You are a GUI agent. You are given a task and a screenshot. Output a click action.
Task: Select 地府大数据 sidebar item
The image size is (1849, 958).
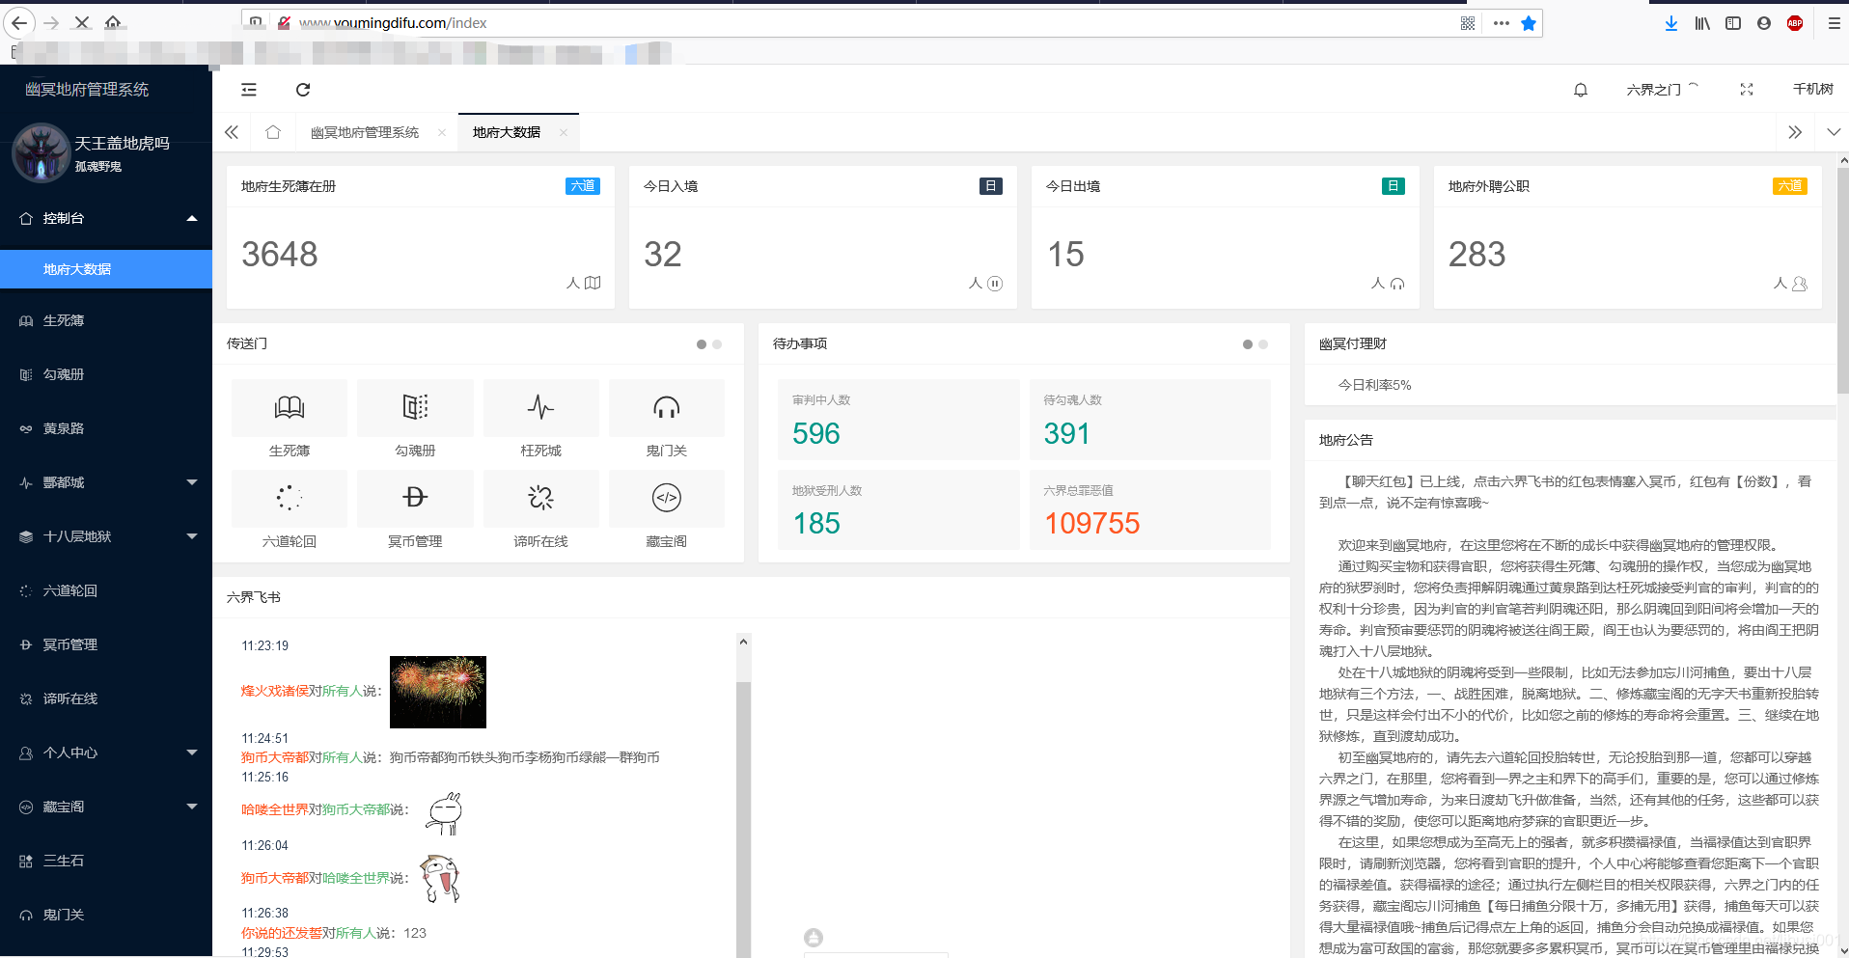click(x=106, y=269)
